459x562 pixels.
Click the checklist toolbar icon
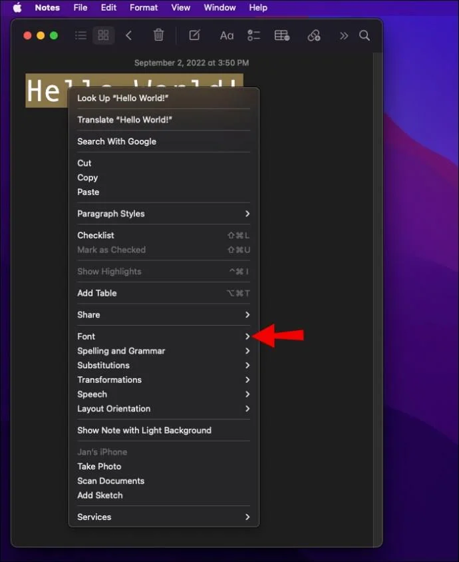point(253,35)
